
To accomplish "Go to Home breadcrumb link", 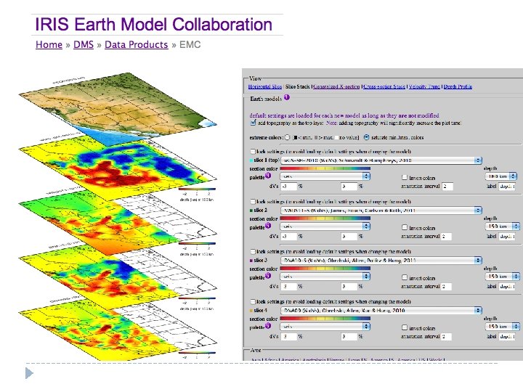I will (x=49, y=45).
